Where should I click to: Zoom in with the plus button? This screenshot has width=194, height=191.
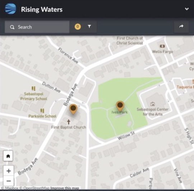click(x=9, y=171)
